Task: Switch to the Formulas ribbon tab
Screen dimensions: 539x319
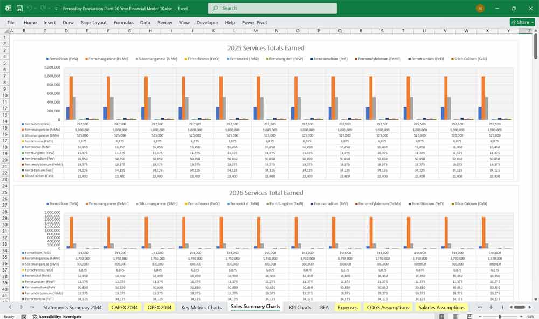Action: pos(123,22)
